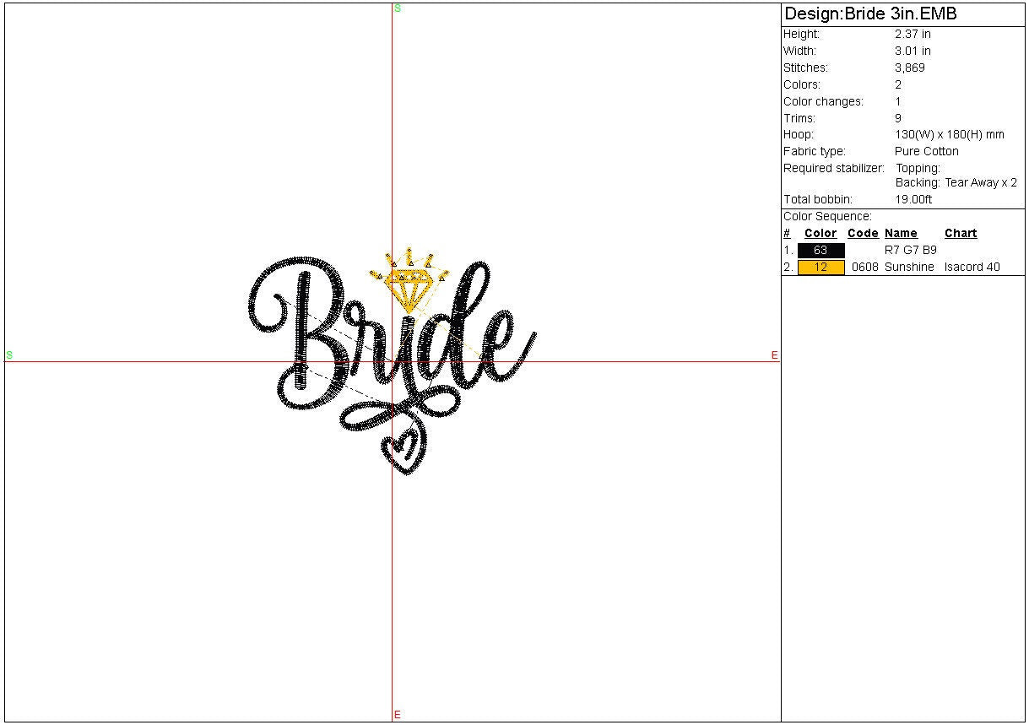Click the Pure Cotton fabric type value
Screen dimensions: 1029x725
pyautogui.click(x=927, y=152)
